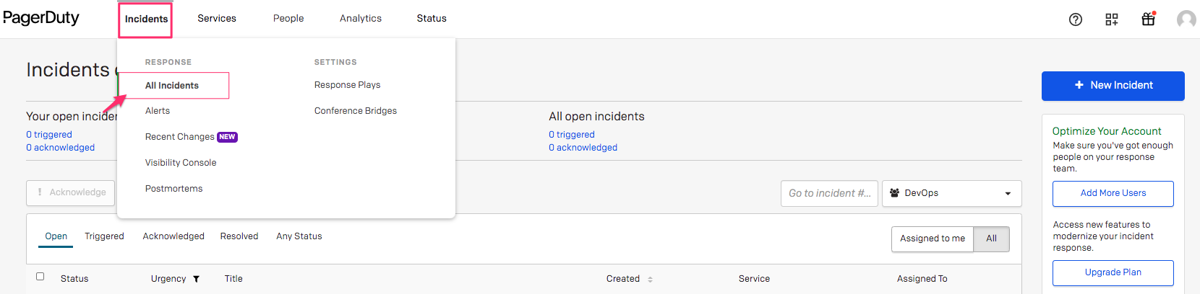Click the plus icon on New Incident
Viewport: 1200px width, 294px height.
(x=1079, y=85)
